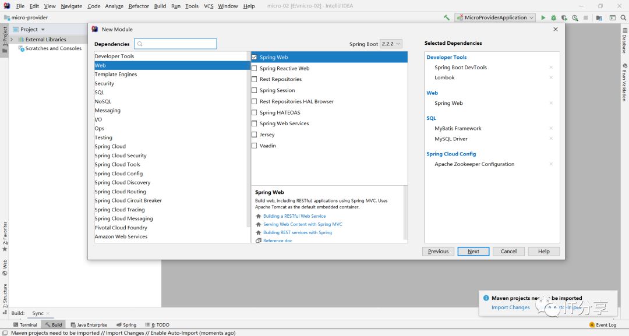Enable the Spring Session dependency checkbox

255,90
